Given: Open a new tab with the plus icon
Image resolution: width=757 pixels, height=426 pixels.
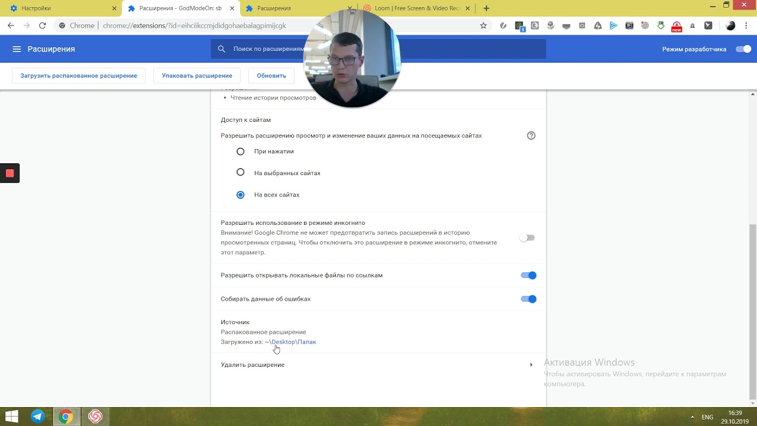Looking at the screenshot, I should click(x=486, y=8).
